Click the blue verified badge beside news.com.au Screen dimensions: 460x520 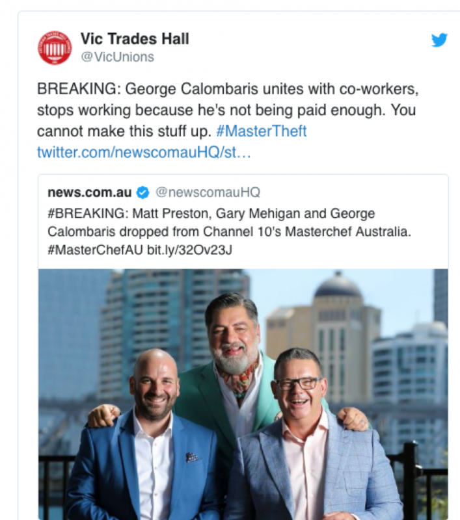point(142,192)
